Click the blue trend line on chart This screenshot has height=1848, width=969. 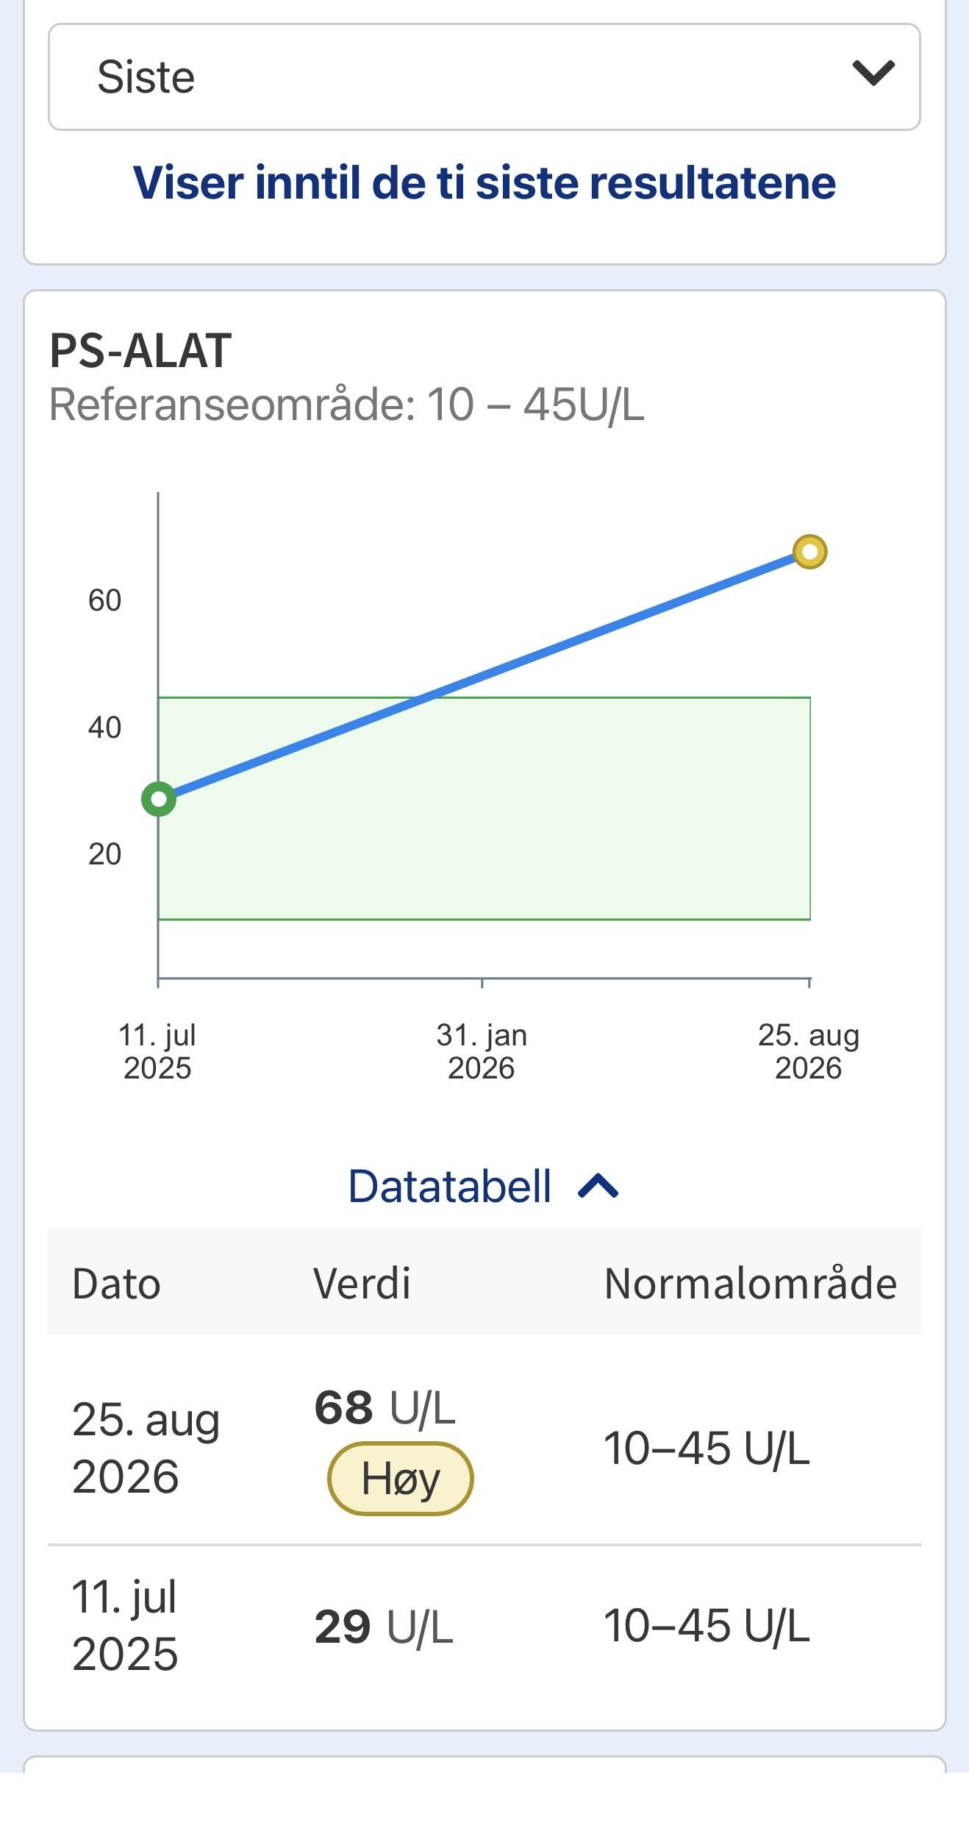[484, 675]
